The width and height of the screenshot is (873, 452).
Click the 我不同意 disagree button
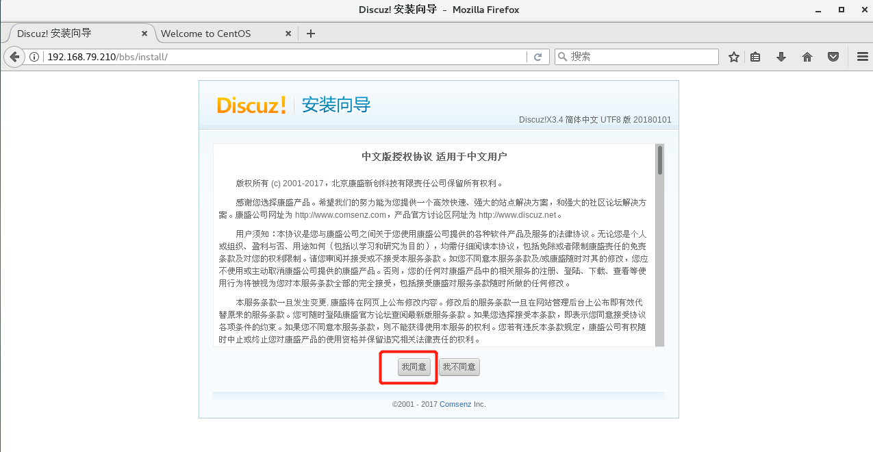[x=459, y=367]
